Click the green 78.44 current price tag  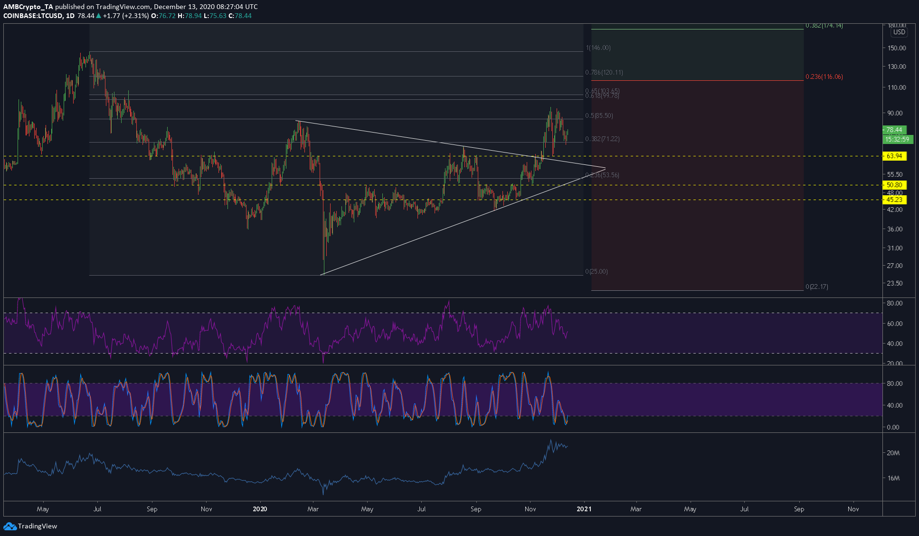tap(894, 130)
